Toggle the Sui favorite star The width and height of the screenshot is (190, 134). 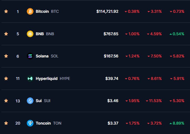(x=6, y=101)
